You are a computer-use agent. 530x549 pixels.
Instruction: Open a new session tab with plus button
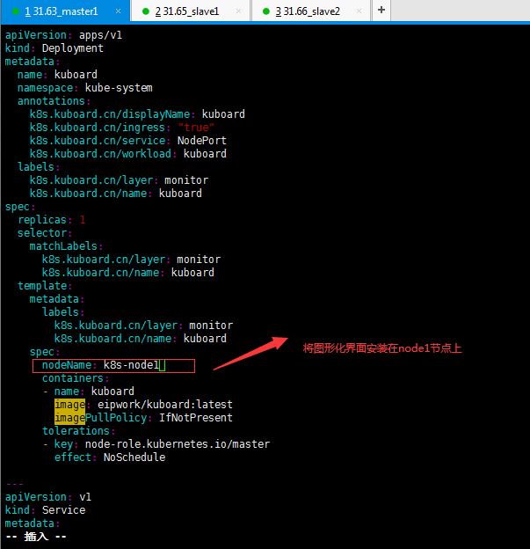point(381,11)
